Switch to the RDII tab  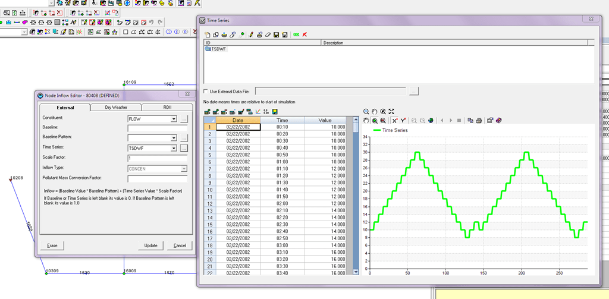click(x=167, y=107)
